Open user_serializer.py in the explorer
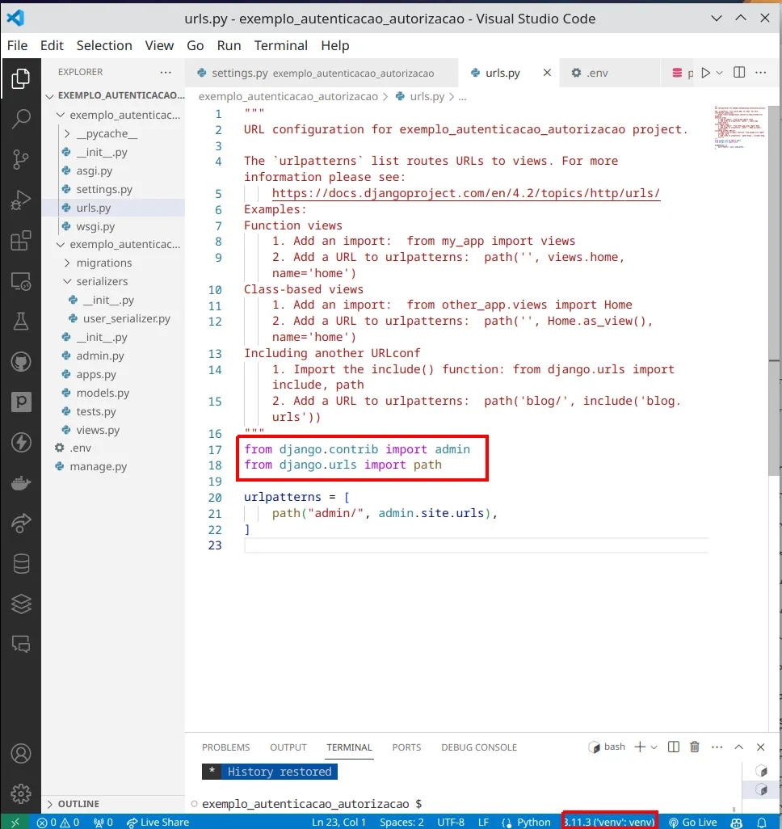 click(x=126, y=318)
